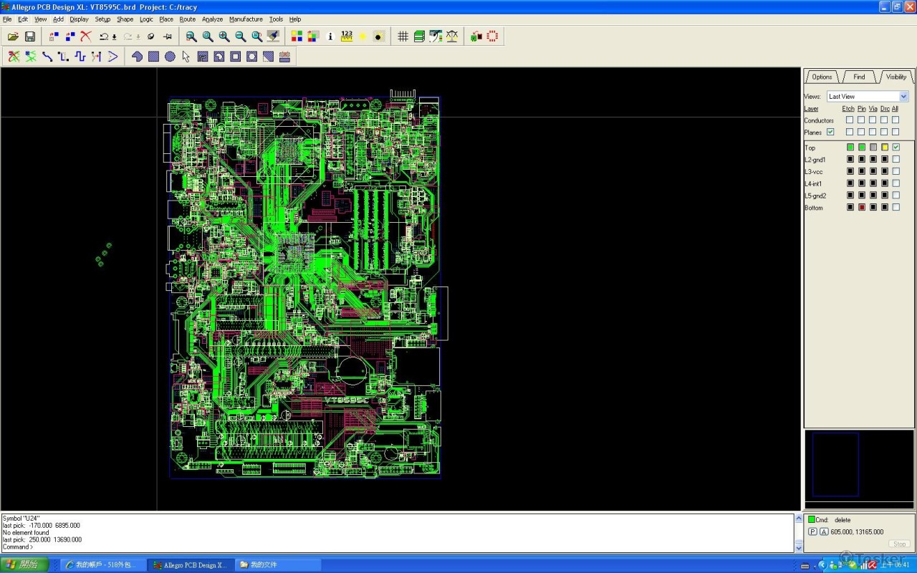
Task: Select the Delete red X tool
Action: tap(86, 37)
